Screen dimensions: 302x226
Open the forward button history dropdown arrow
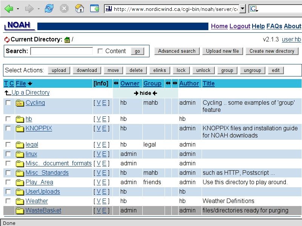[x=39, y=9]
